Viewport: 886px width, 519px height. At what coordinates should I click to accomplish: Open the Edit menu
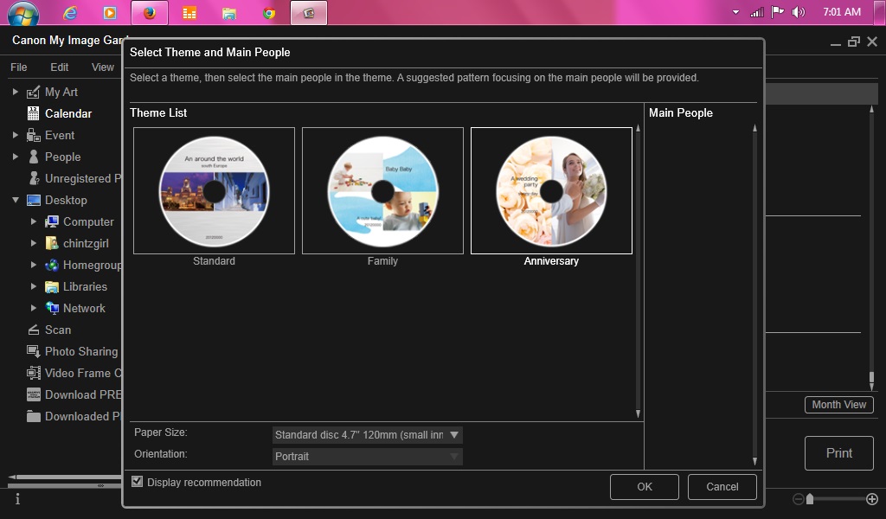point(59,67)
